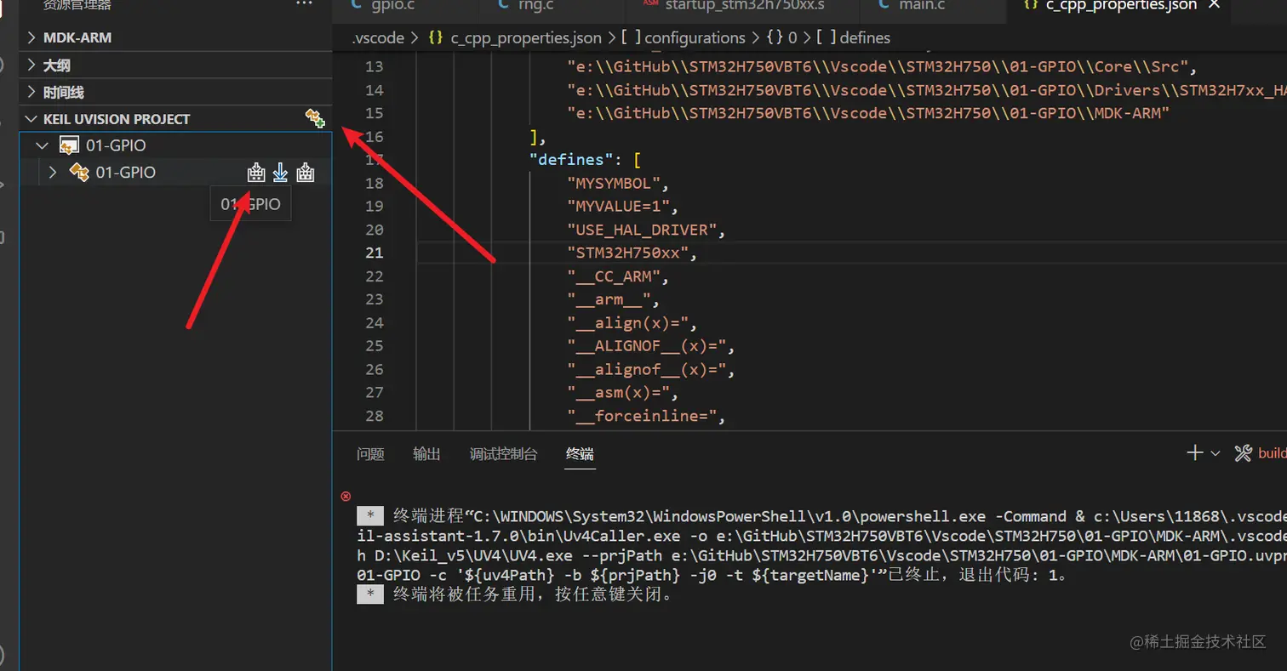Click line number 21 in the gutter
This screenshot has height=671, width=1287.
click(375, 253)
